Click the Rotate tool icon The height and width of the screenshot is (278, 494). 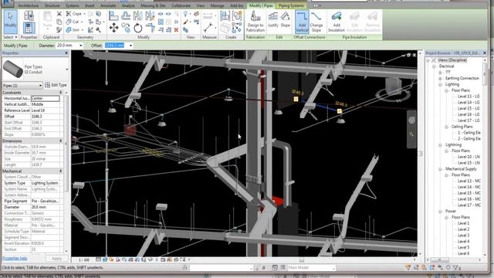pos(137,29)
